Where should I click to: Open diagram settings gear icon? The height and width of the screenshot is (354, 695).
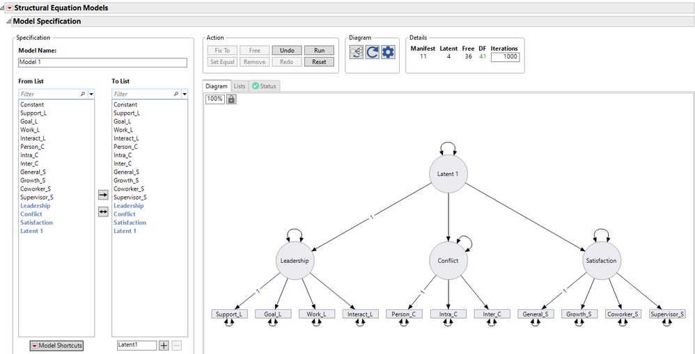click(388, 52)
